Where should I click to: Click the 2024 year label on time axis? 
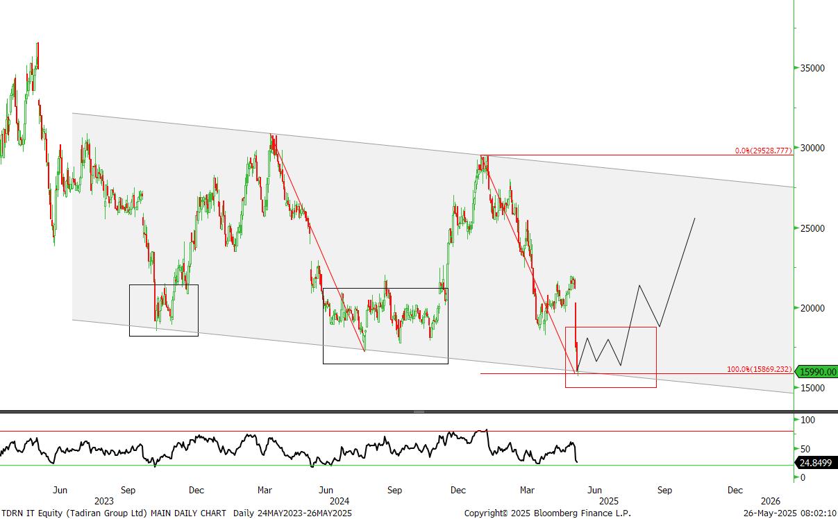point(339,501)
